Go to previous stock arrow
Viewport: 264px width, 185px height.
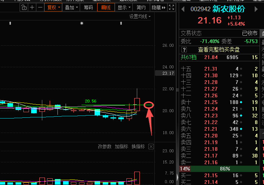tap(183, 9)
